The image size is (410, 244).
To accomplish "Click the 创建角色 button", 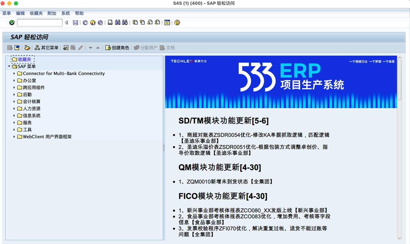I will (117, 48).
